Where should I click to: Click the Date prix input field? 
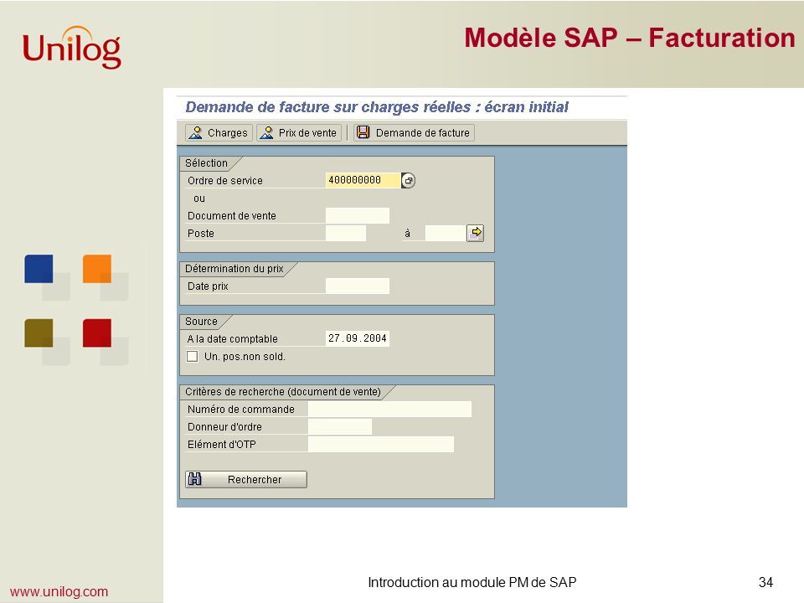pos(358,286)
